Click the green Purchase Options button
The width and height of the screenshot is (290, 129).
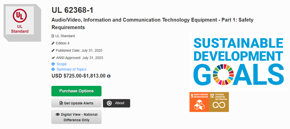(x=76, y=91)
